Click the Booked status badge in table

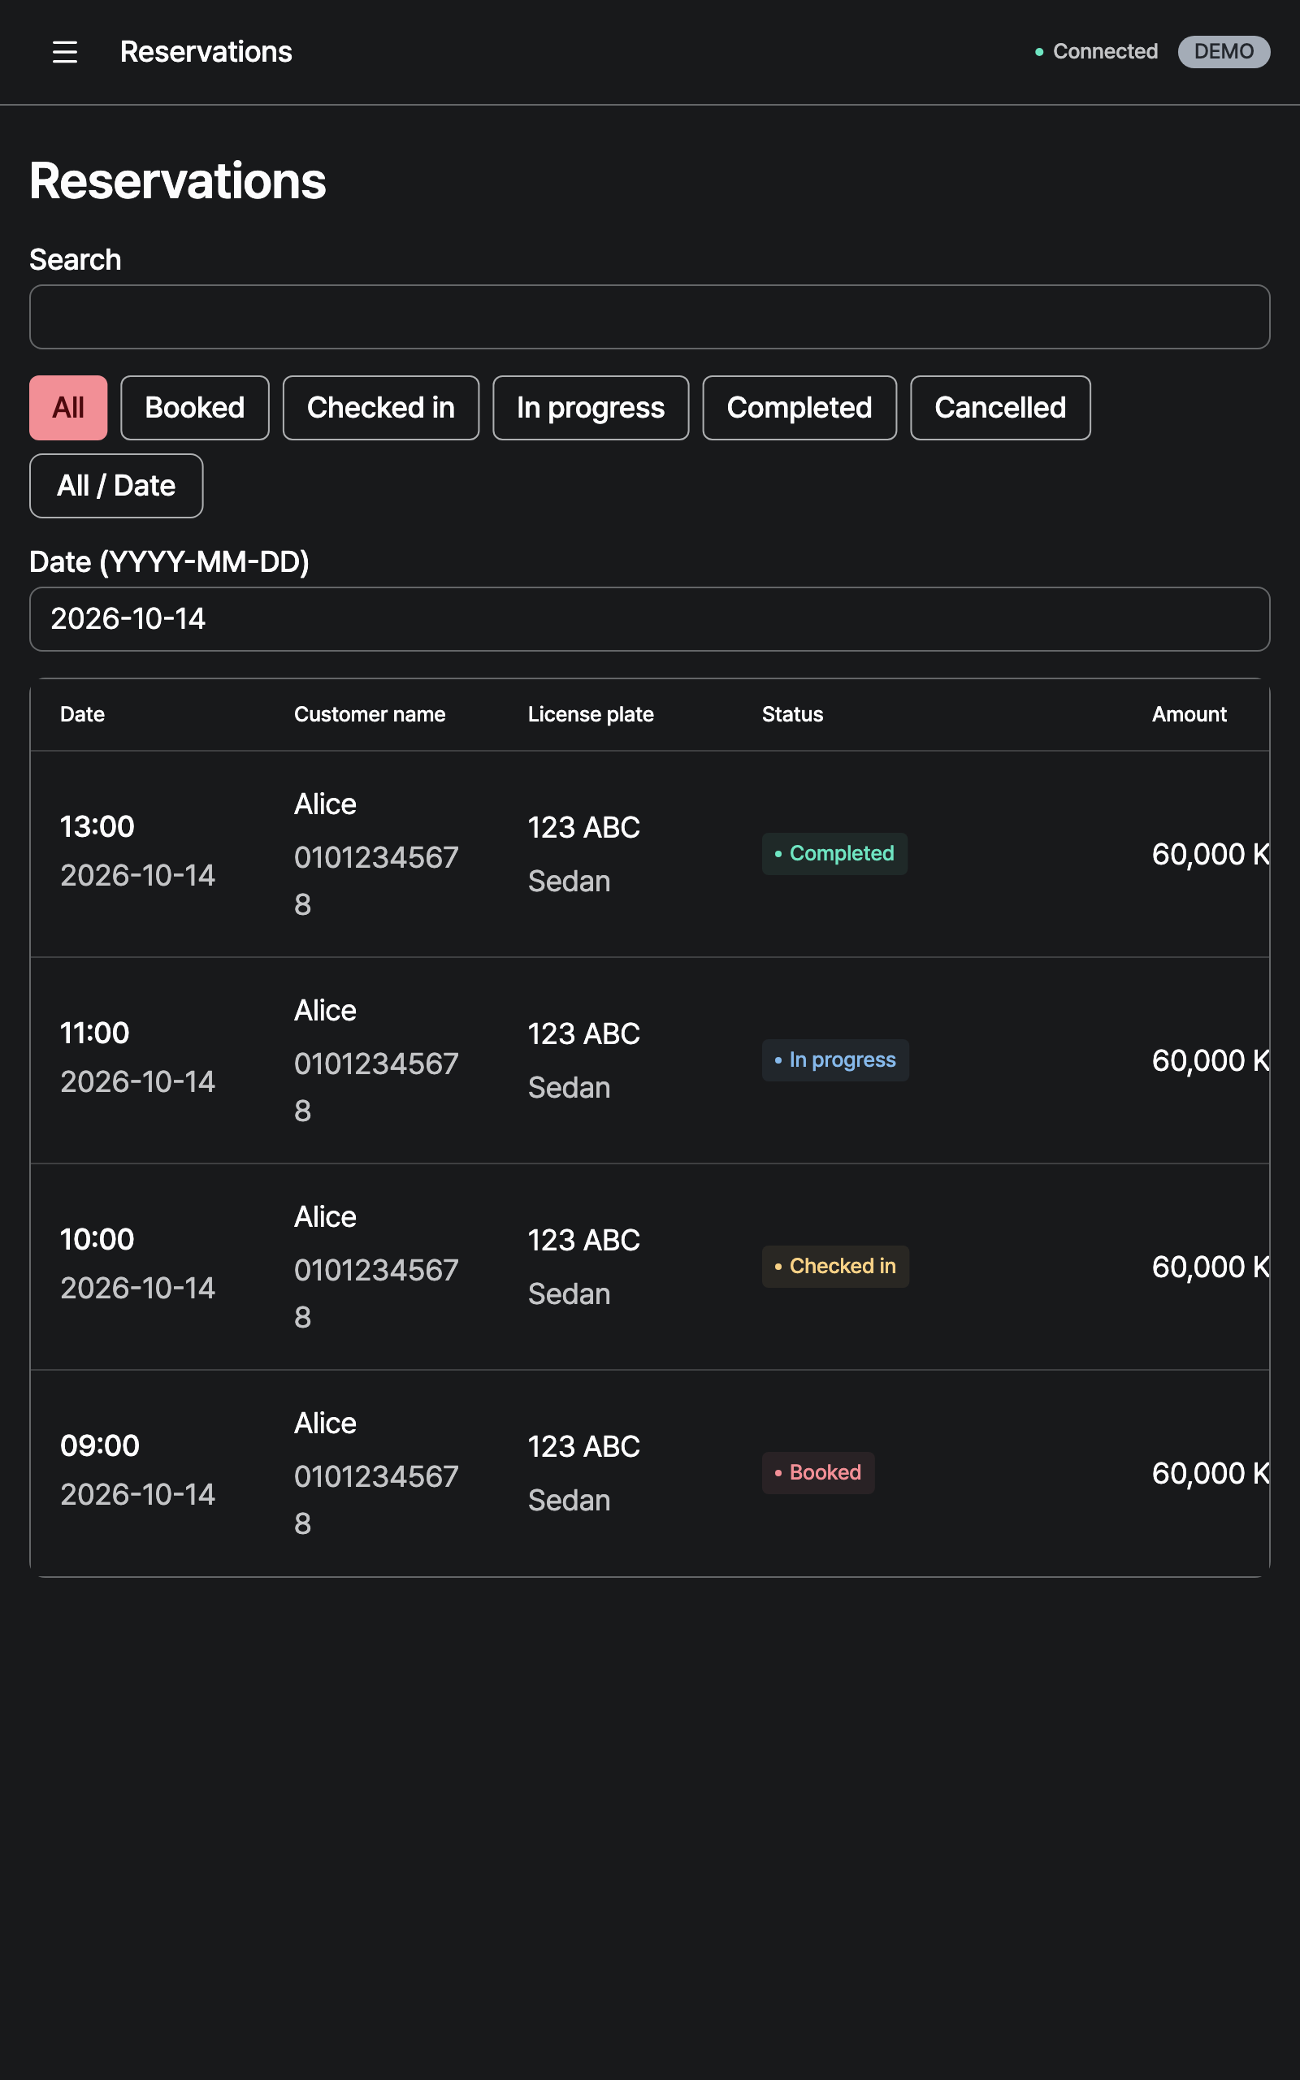point(817,1472)
